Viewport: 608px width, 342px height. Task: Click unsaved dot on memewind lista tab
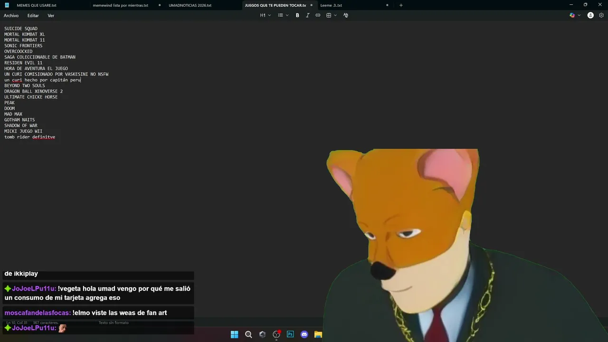(159, 5)
